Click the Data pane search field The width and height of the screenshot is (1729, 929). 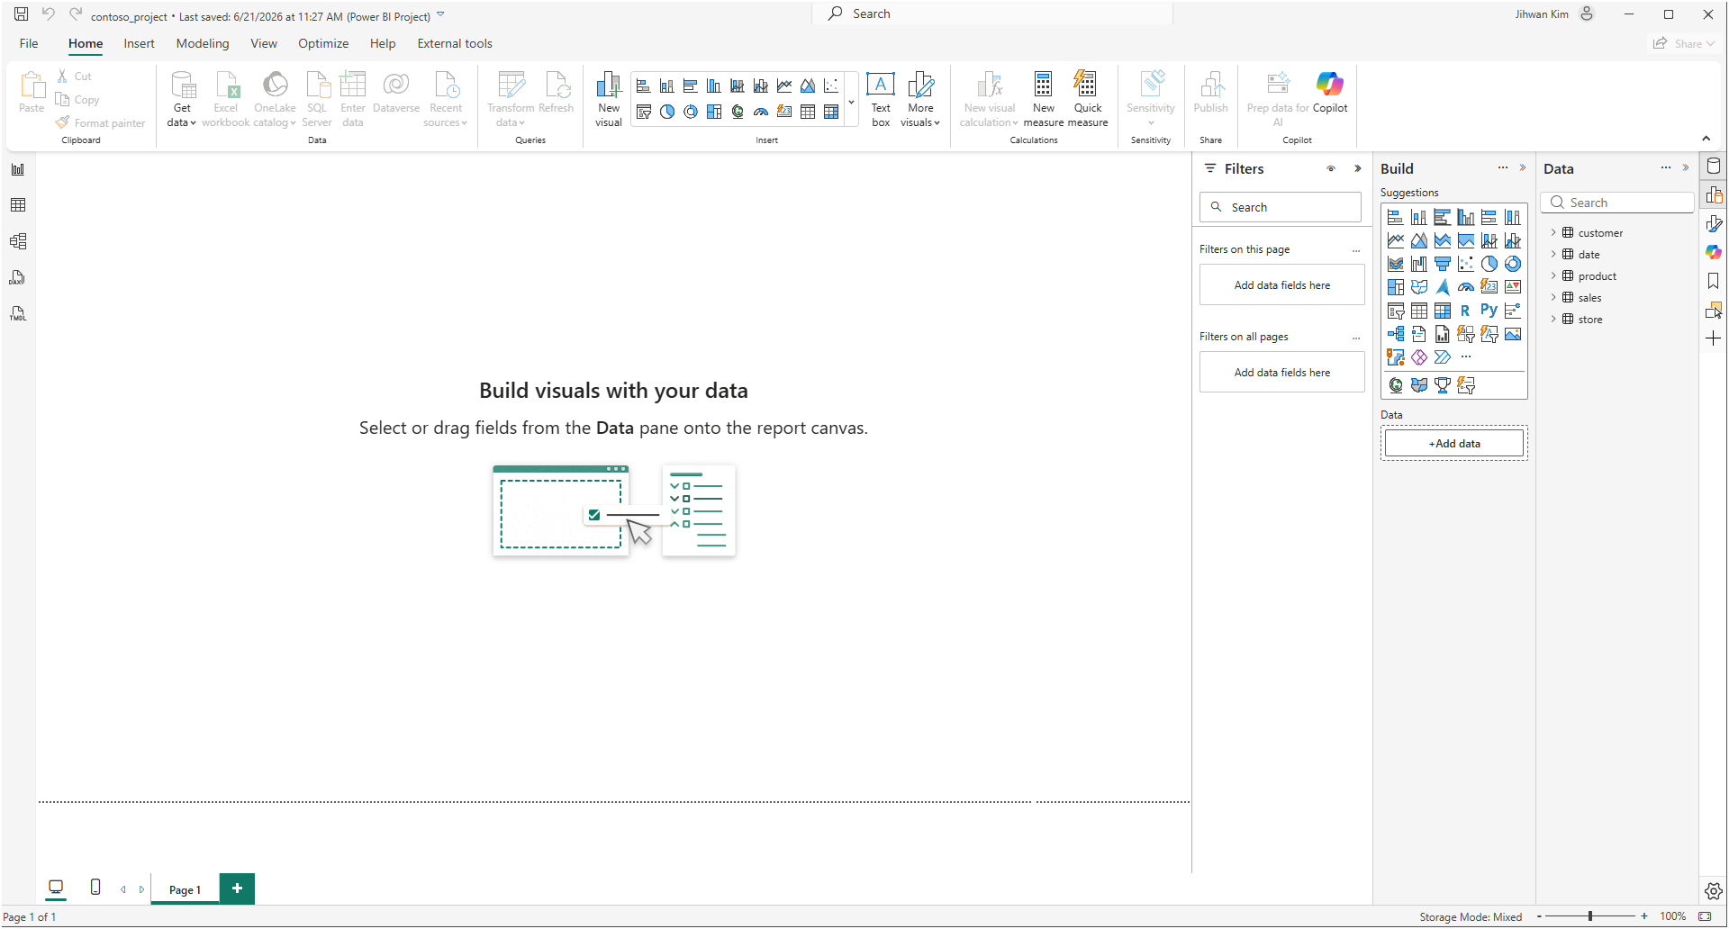(1617, 203)
